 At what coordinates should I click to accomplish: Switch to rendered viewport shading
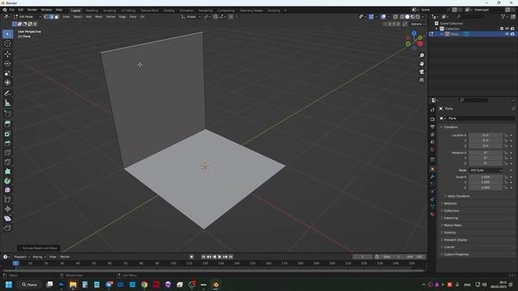coord(418,16)
